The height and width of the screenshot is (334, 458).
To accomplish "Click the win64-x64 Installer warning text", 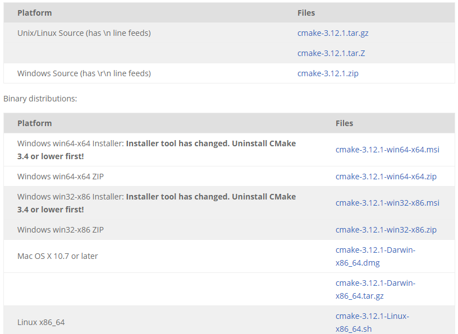I will (210, 143).
